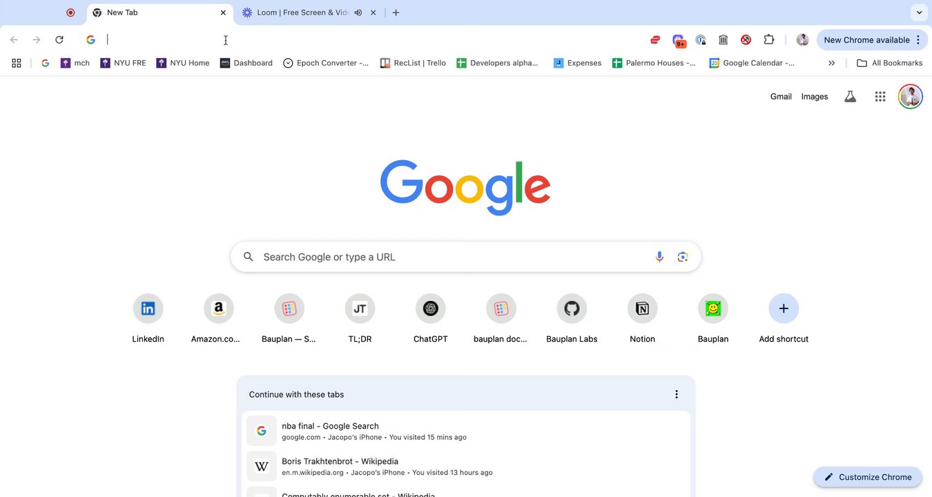Open the Gmail link
This screenshot has height=497, width=932.
781,97
